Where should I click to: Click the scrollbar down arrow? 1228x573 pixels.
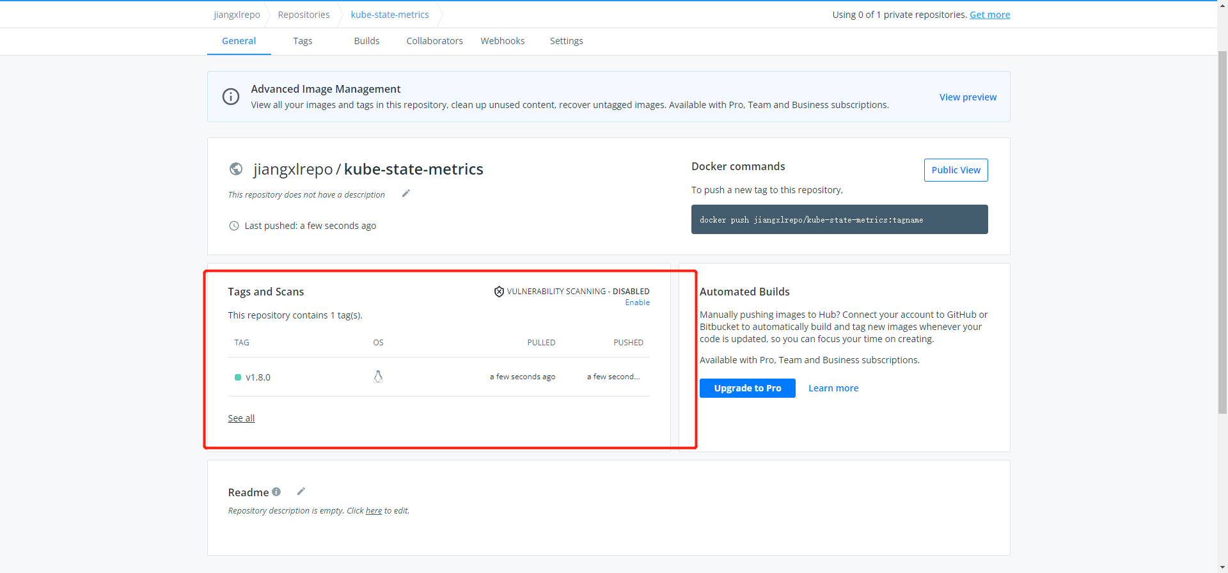click(1222, 567)
